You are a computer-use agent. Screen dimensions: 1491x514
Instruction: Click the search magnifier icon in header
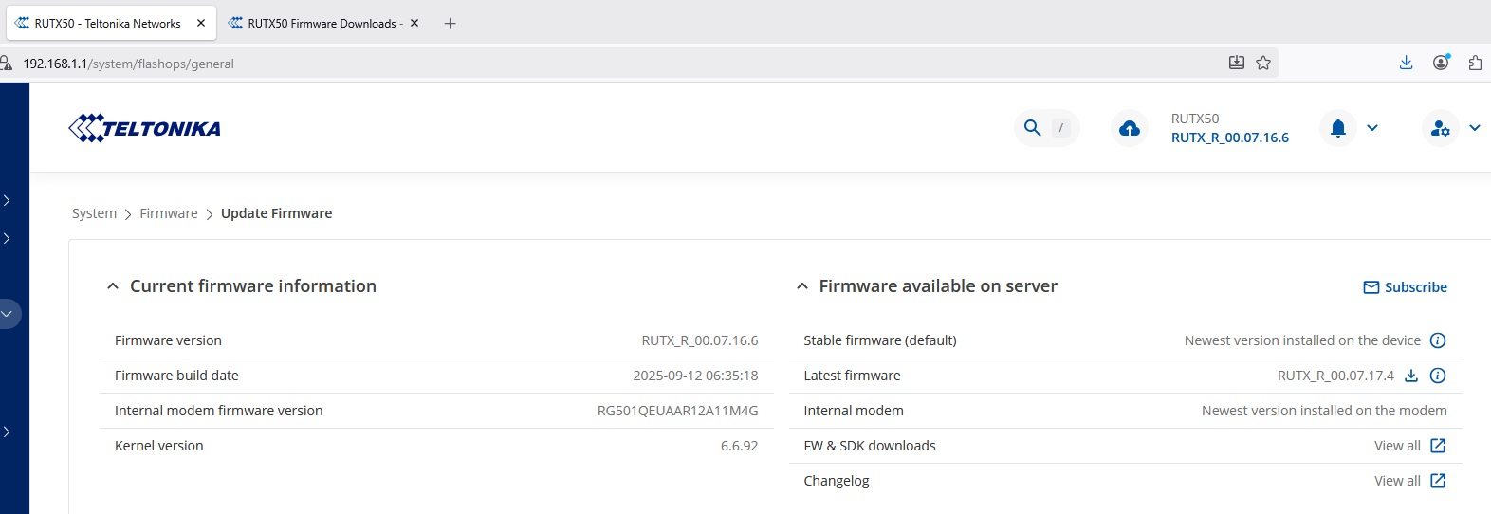coord(1032,128)
